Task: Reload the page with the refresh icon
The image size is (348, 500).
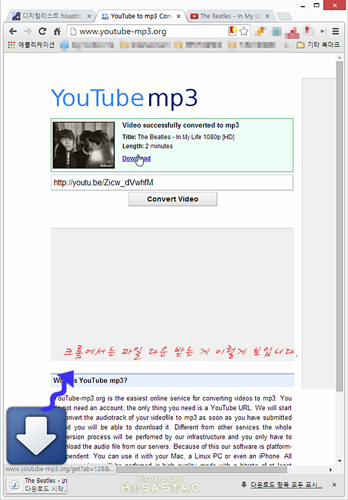Action: [43, 31]
